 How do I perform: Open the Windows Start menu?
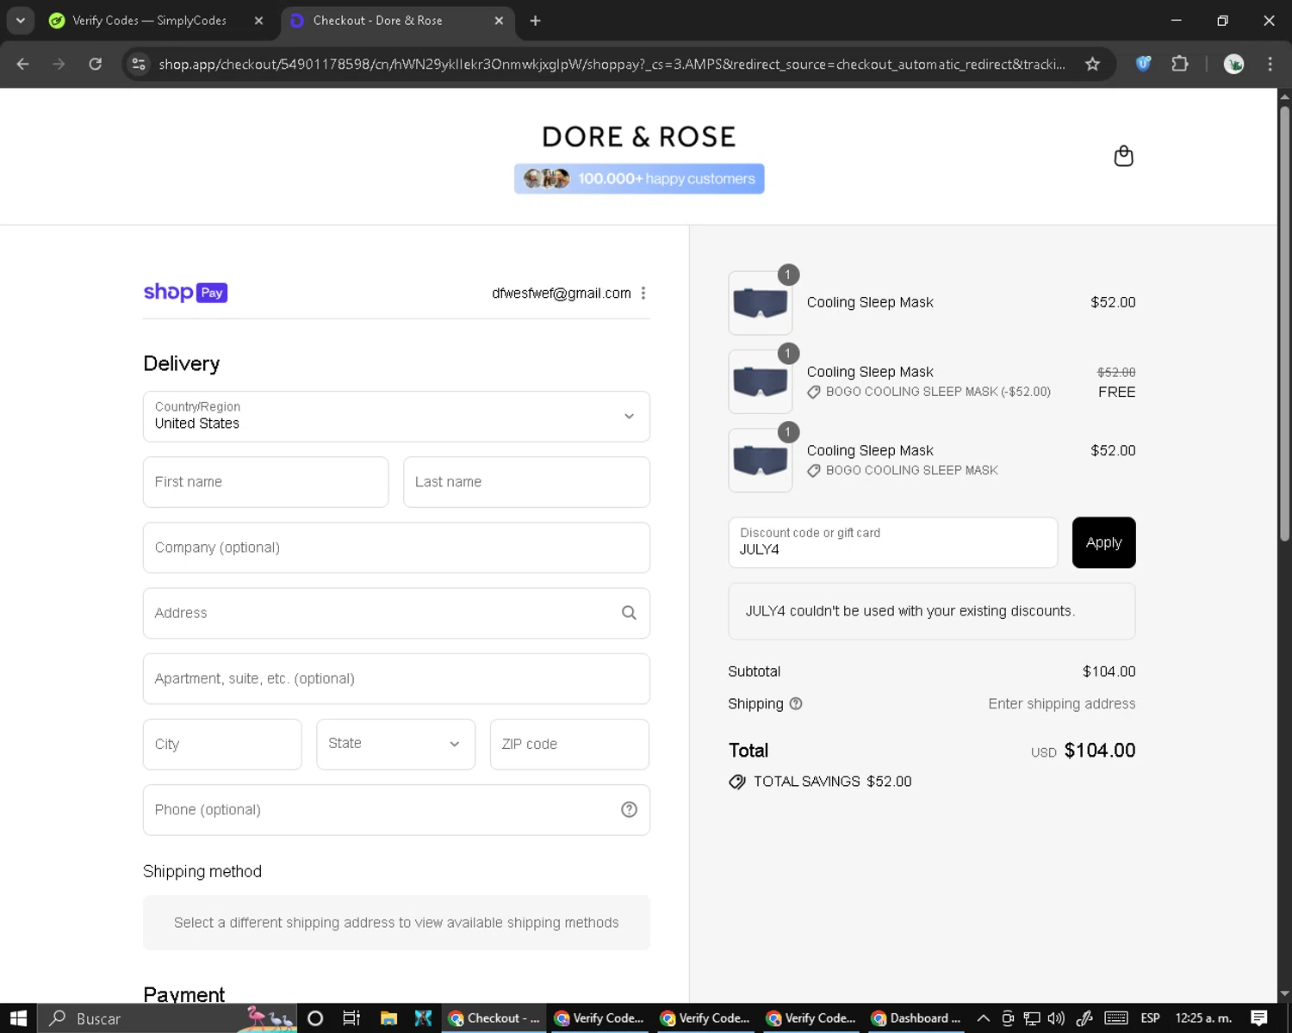(x=19, y=1018)
